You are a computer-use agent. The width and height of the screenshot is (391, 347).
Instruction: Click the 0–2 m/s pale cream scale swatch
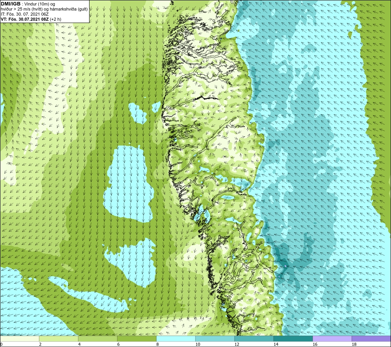20,338
